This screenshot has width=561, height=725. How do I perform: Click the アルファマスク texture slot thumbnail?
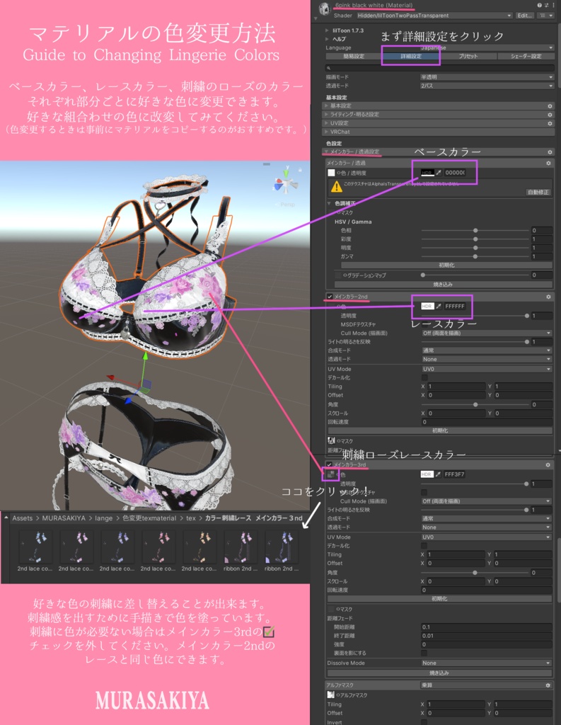pyautogui.click(x=330, y=695)
